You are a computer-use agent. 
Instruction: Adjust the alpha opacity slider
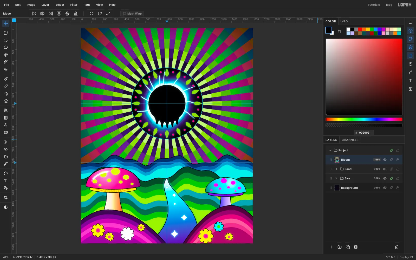(x=364, y=125)
